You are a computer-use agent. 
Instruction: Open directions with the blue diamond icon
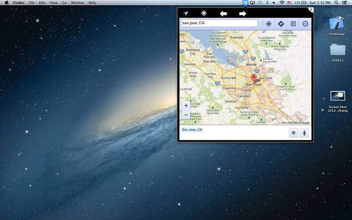(x=281, y=24)
